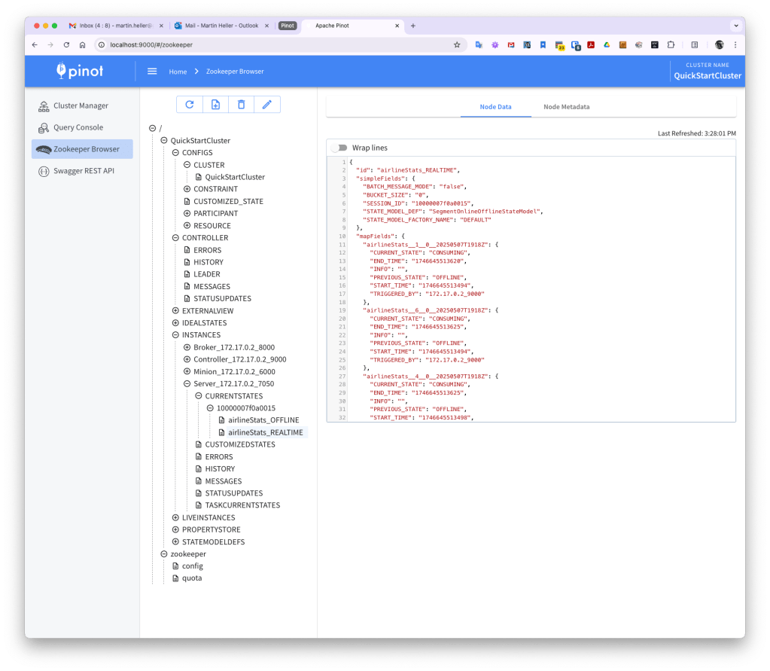The image size is (770, 671).
Task: Open Cluster Manager from sidebar
Action: (x=81, y=105)
